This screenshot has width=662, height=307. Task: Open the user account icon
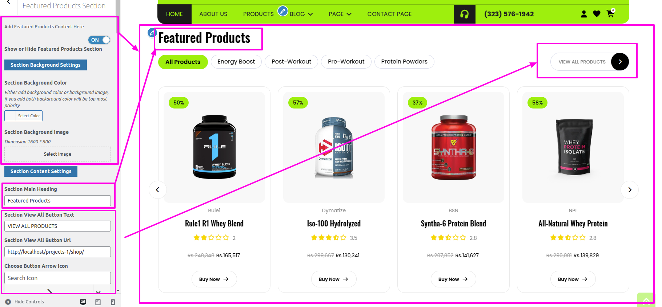[x=584, y=14]
